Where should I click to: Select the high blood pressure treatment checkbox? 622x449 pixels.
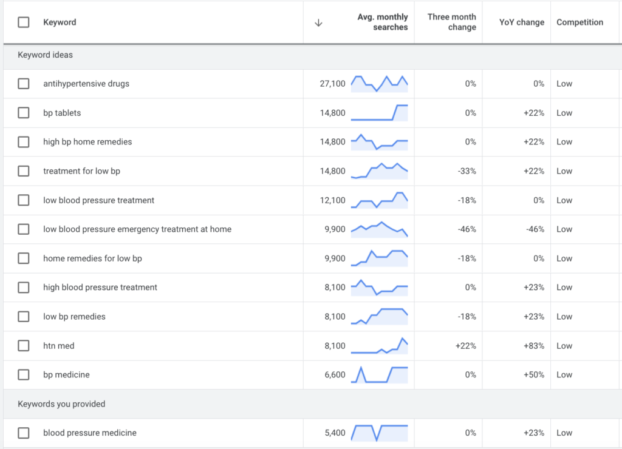(24, 288)
